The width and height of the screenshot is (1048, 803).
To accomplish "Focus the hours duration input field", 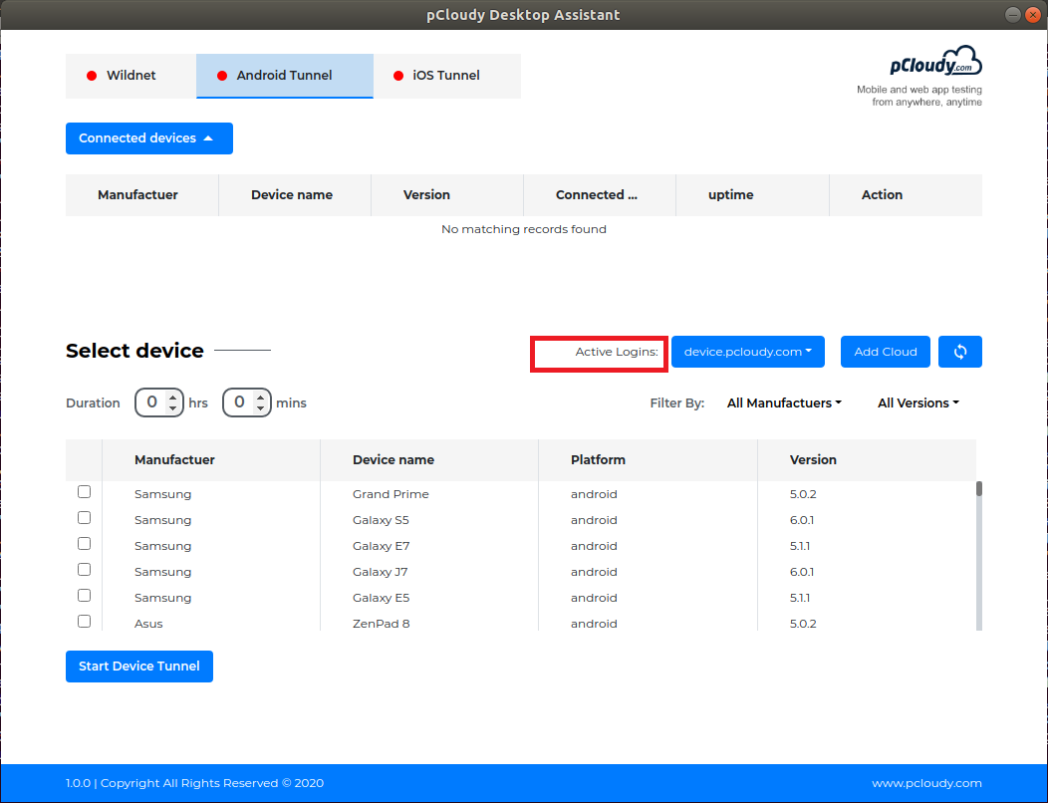I will pyautogui.click(x=159, y=402).
